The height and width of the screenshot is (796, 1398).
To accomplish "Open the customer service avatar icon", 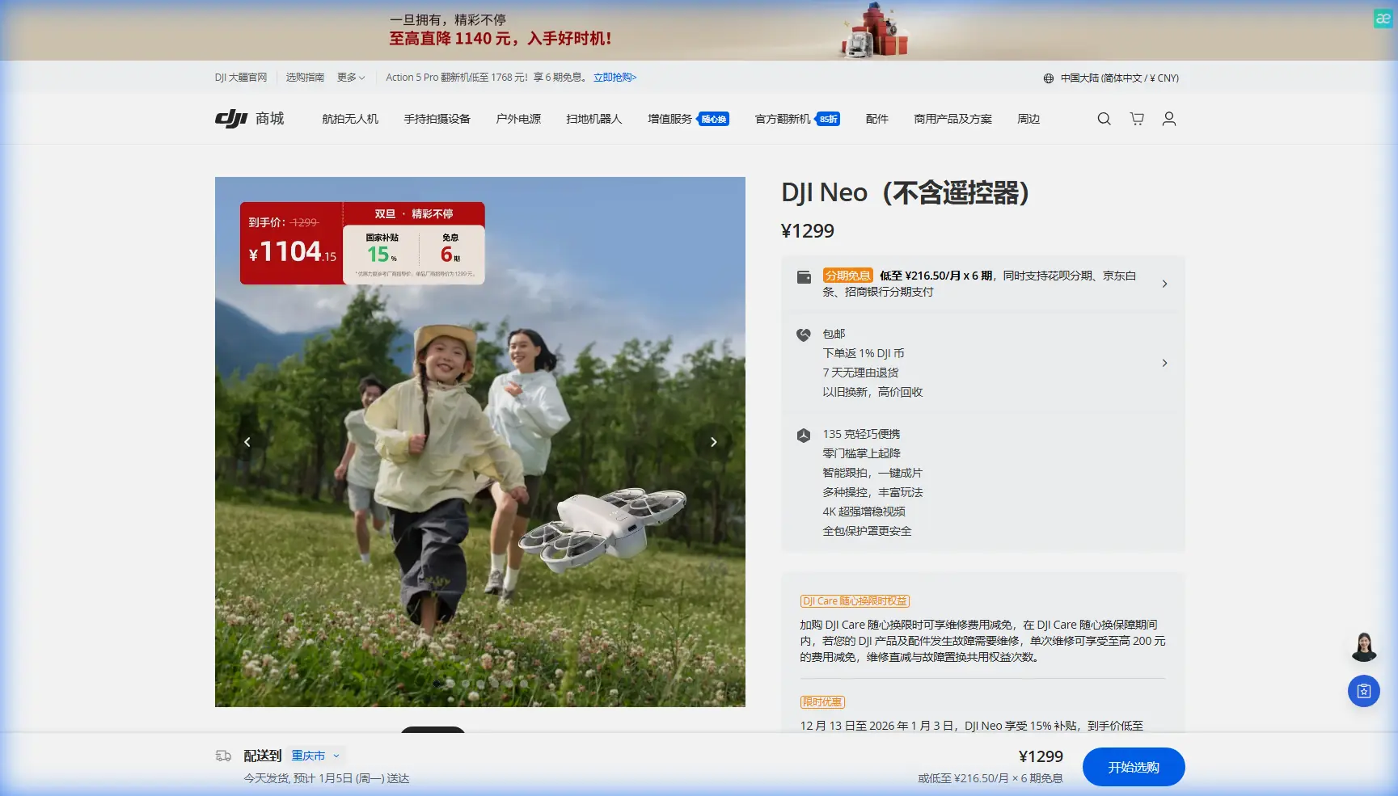I will [x=1364, y=645].
